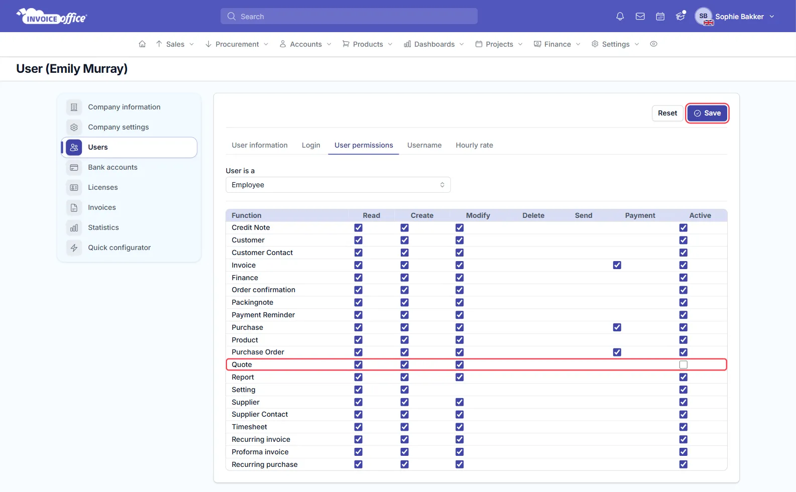Click the Reset button
This screenshot has width=796, height=492.
(667, 113)
